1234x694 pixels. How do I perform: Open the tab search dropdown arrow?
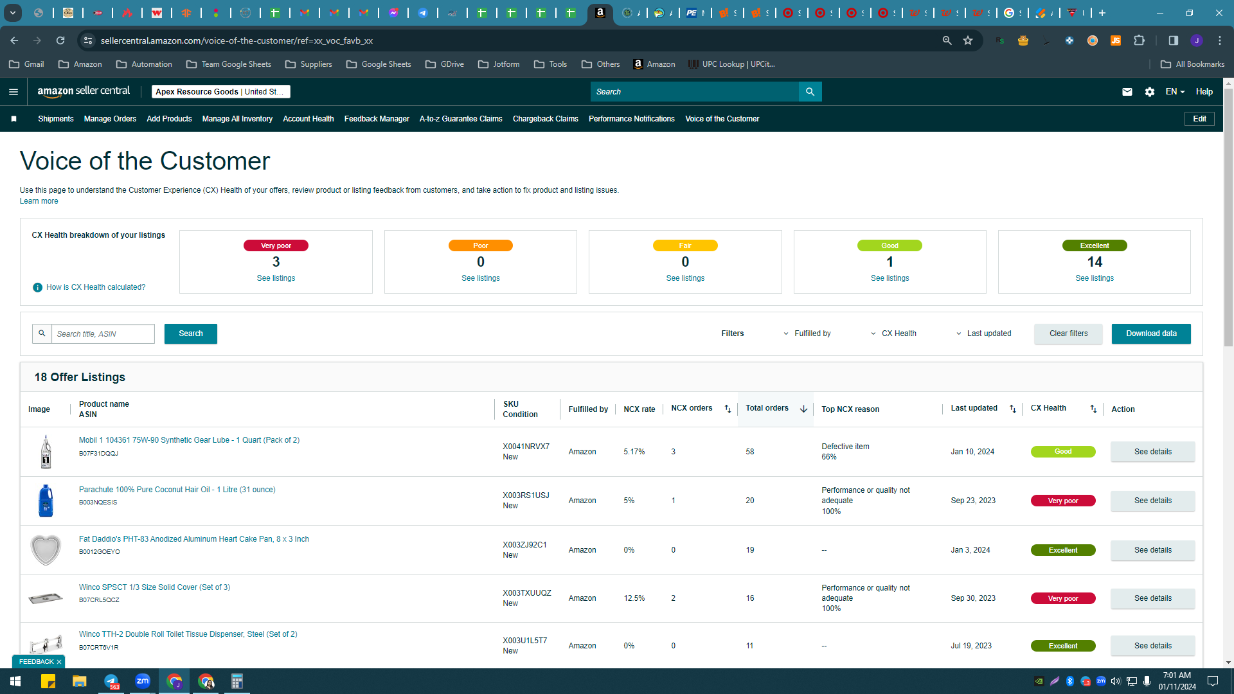pos(13,13)
